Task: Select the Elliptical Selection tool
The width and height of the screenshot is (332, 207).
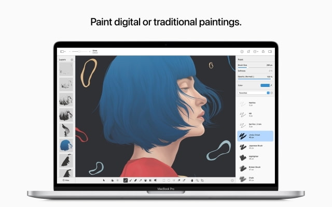Action: pyautogui.click(x=169, y=181)
